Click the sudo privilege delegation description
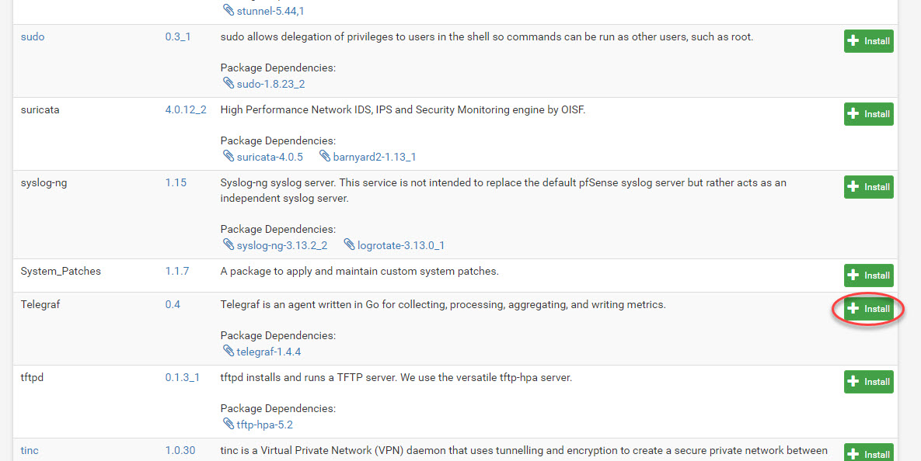921x461 pixels. (x=487, y=37)
